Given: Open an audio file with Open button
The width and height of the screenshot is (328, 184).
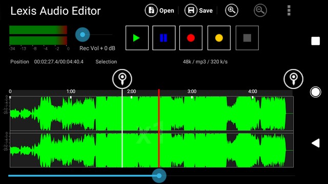Looking at the screenshot, I should 159,10.
